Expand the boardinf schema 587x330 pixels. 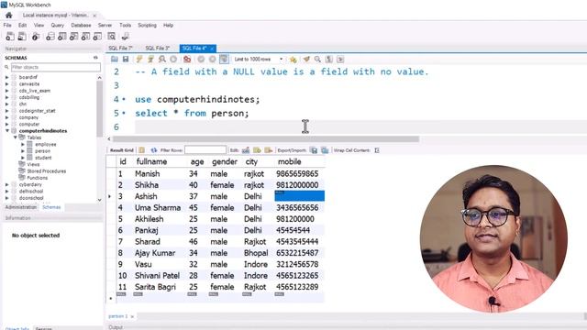click(x=6, y=77)
